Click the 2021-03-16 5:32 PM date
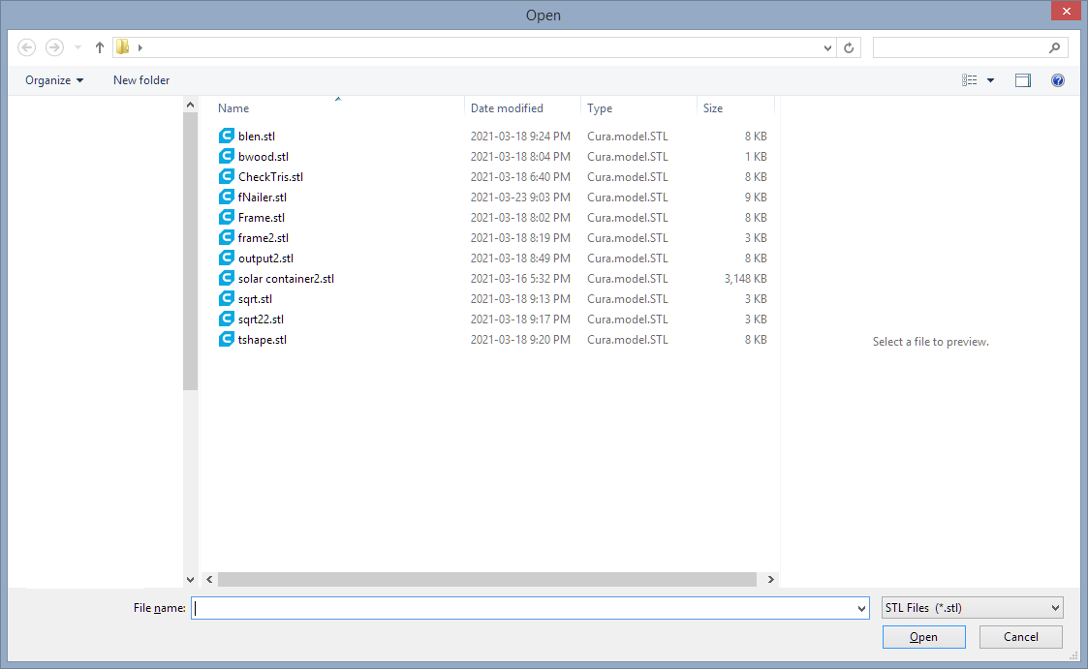This screenshot has width=1088, height=669. 520,279
